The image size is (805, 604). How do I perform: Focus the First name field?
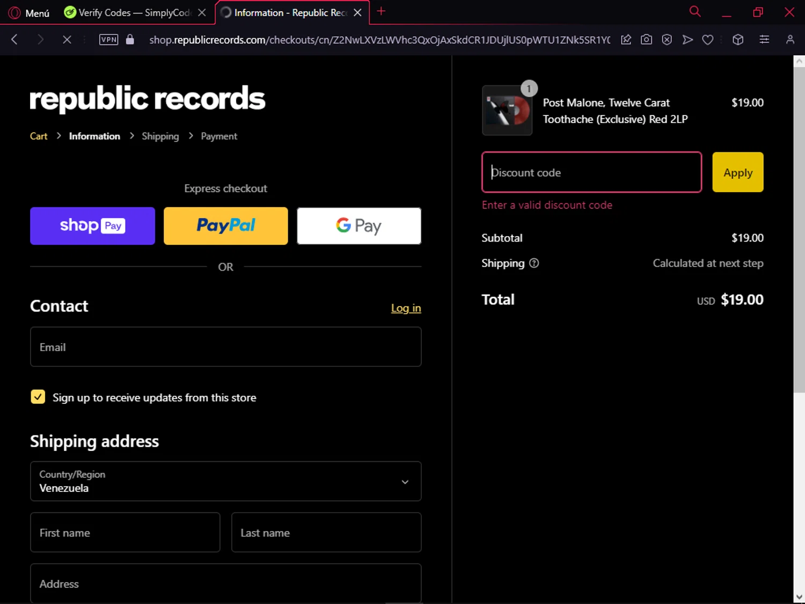(125, 532)
